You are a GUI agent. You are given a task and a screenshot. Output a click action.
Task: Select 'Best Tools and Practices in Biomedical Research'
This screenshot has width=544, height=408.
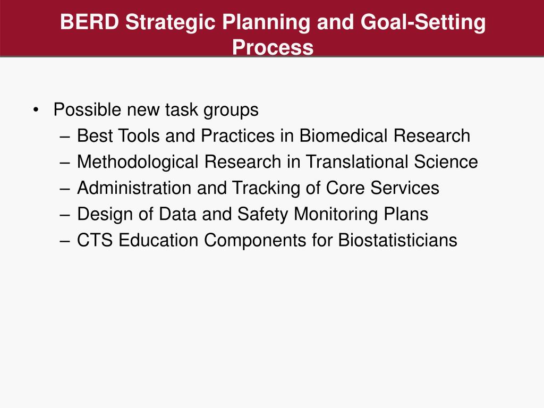click(274, 135)
